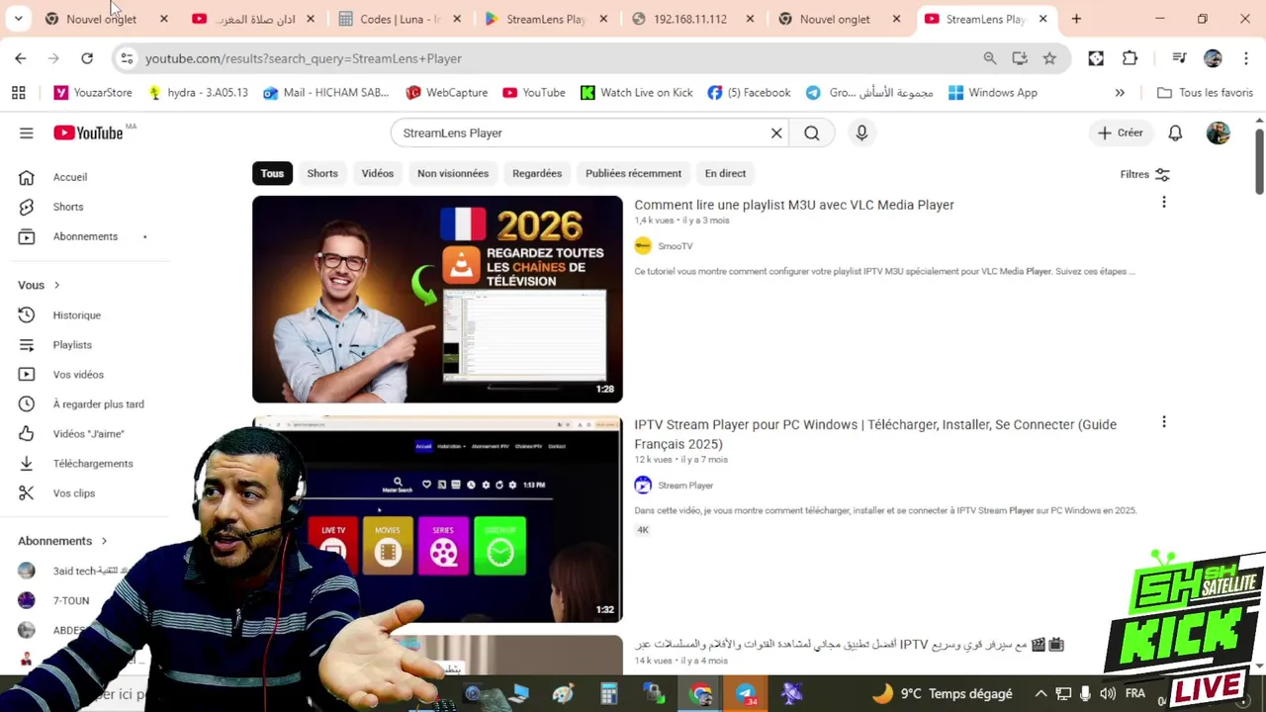Switch to the Codes | Luna tab
This screenshot has width=1266, height=712.
click(x=400, y=19)
